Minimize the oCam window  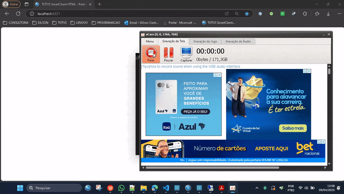coord(324,34)
